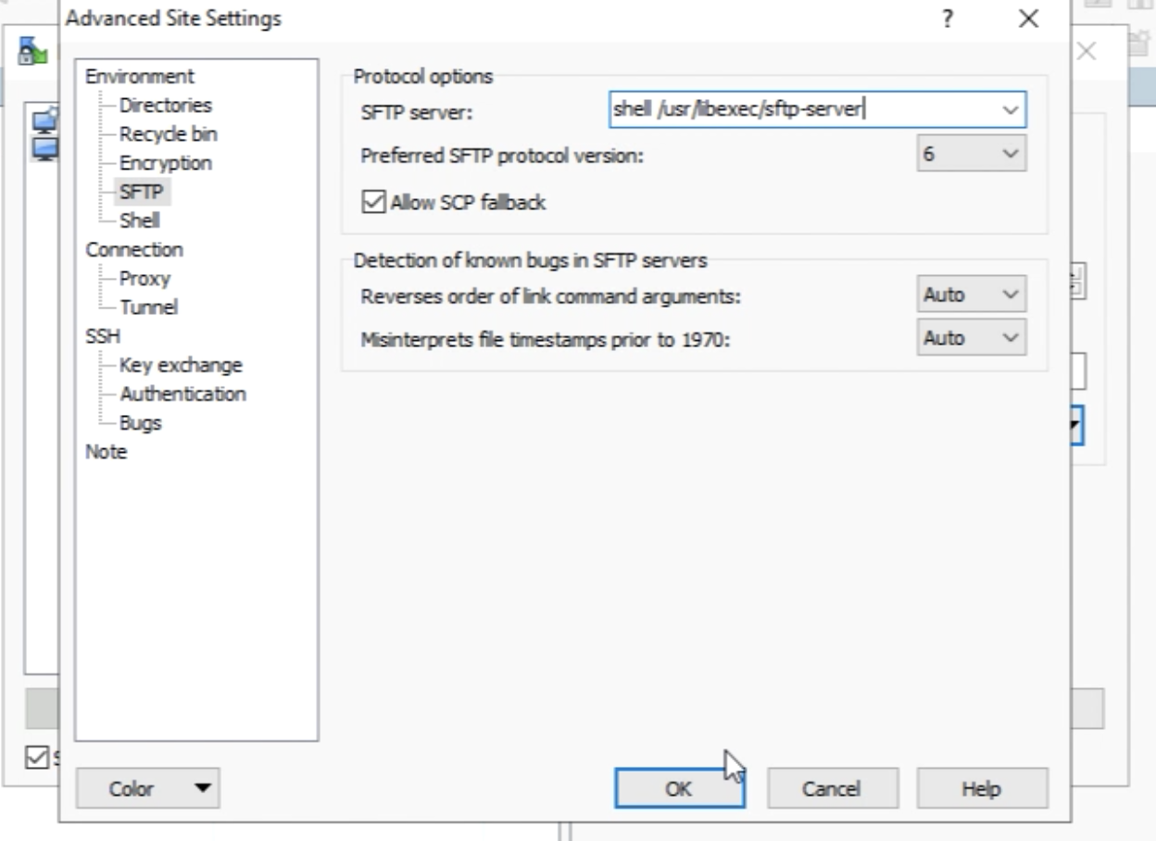Select Tunnel settings page
Image resolution: width=1156 pixels, height=841 pixels.
pyautogui.click(x=148, y=307)
